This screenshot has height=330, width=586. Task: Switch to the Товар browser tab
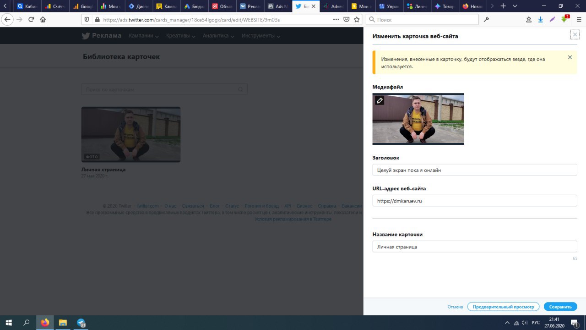[x=445, y=6]
